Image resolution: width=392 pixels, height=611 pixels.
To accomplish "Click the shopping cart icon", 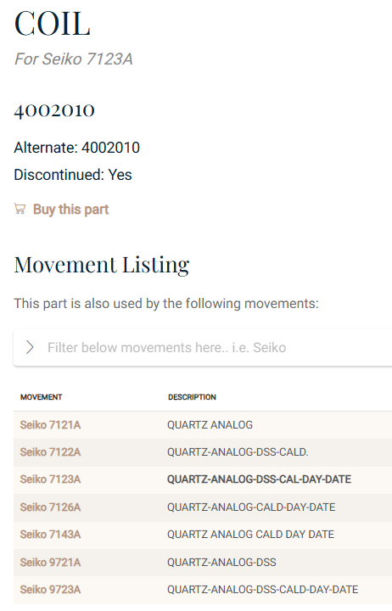I will click(x=20, y=210).
